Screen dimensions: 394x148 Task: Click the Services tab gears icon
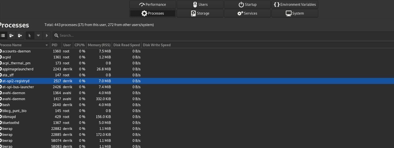240,13
